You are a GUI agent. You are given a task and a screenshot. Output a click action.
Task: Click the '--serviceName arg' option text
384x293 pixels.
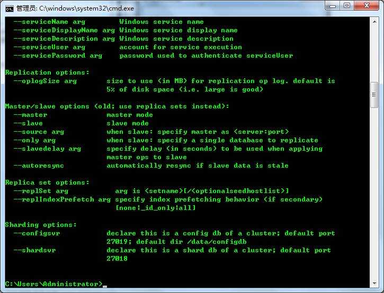pos(49,22)
